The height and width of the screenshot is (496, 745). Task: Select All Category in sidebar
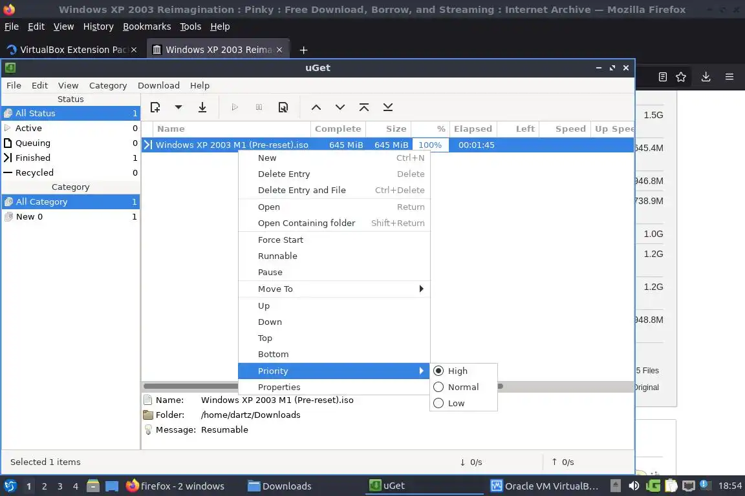coord(70,201)
